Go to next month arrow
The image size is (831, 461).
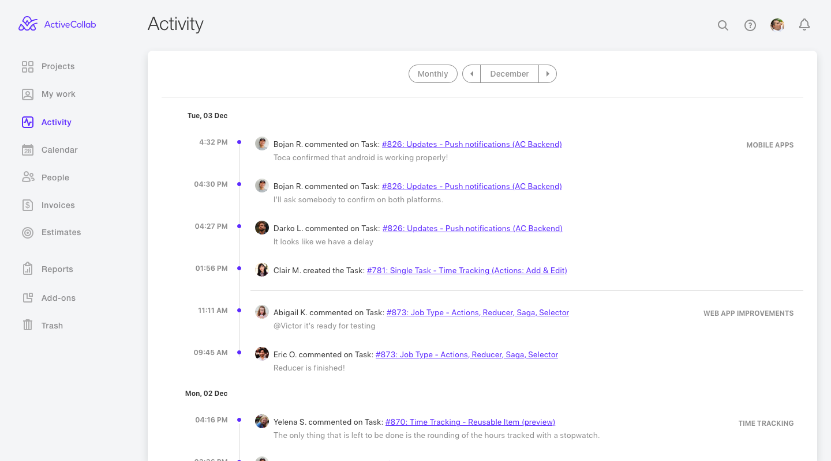[548, 74]
